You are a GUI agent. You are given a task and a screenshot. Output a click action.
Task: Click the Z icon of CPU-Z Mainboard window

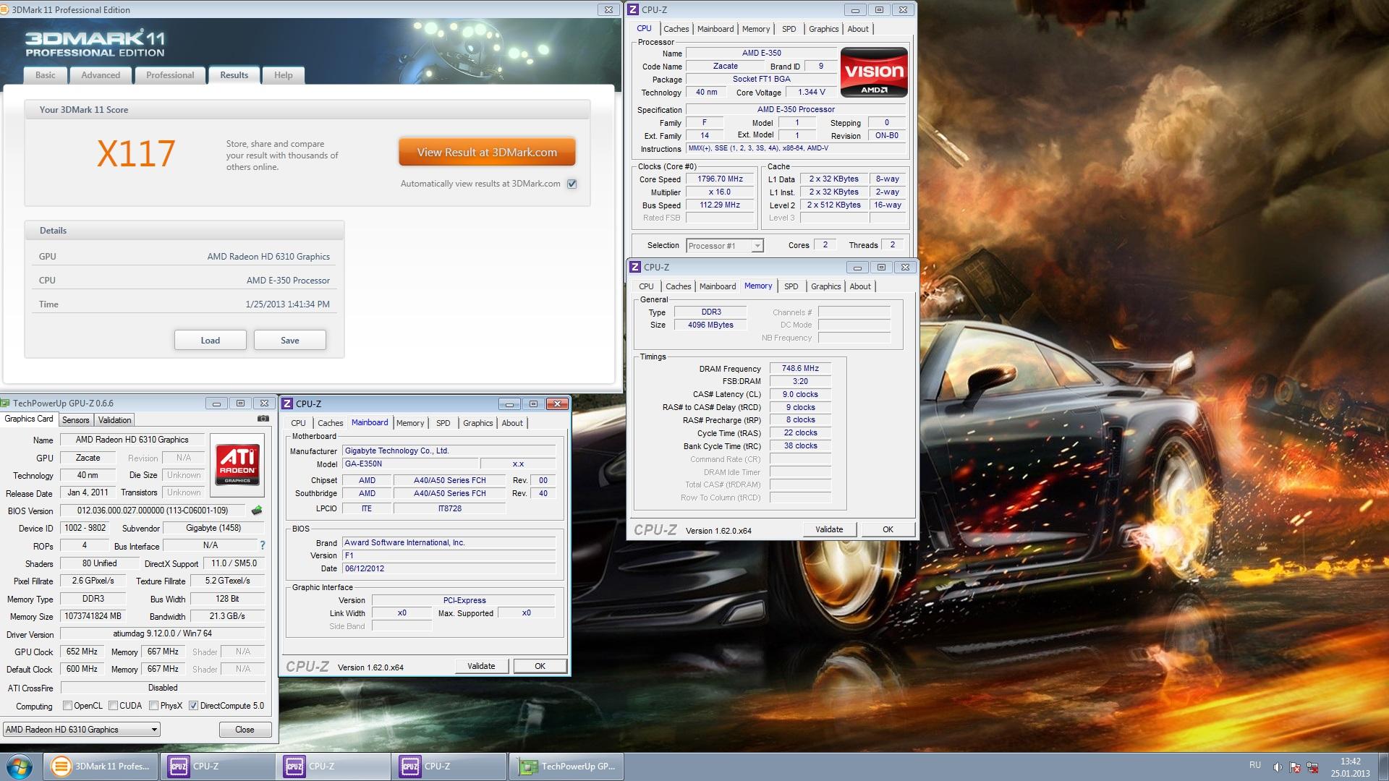tap(287, 404)
